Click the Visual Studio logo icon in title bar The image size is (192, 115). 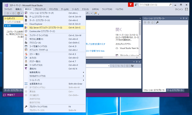pyautogui.click(x=6, y=5)
